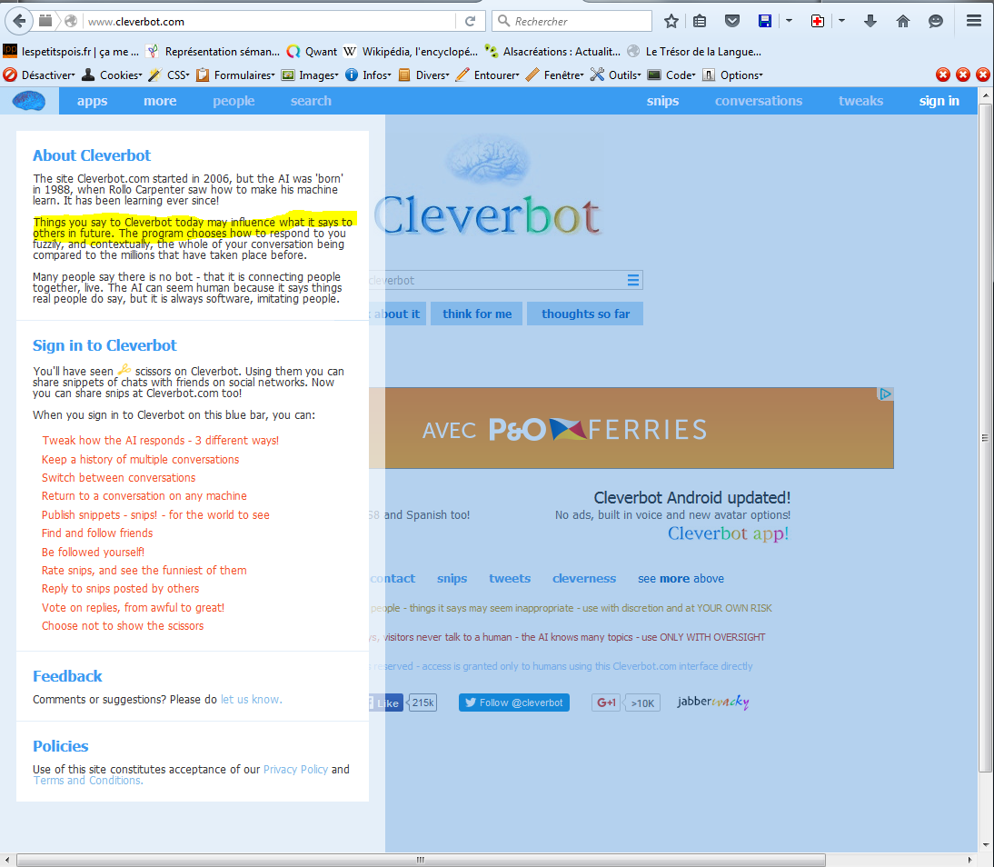Viewport: 994px width, 867px height.
Task: Click the Pocket icon in toolbar
Action: point(731,21)
